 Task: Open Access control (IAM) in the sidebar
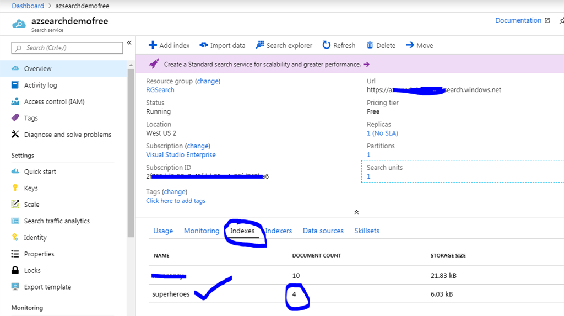coord(54,102)
